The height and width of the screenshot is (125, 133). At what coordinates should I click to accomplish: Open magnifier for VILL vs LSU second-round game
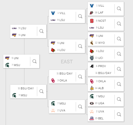pyautogui.click(x=80, y=16)
